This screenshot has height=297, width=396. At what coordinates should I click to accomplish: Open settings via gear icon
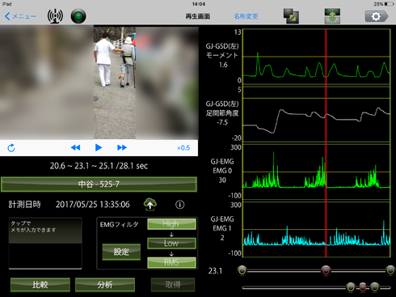[377, 16]
